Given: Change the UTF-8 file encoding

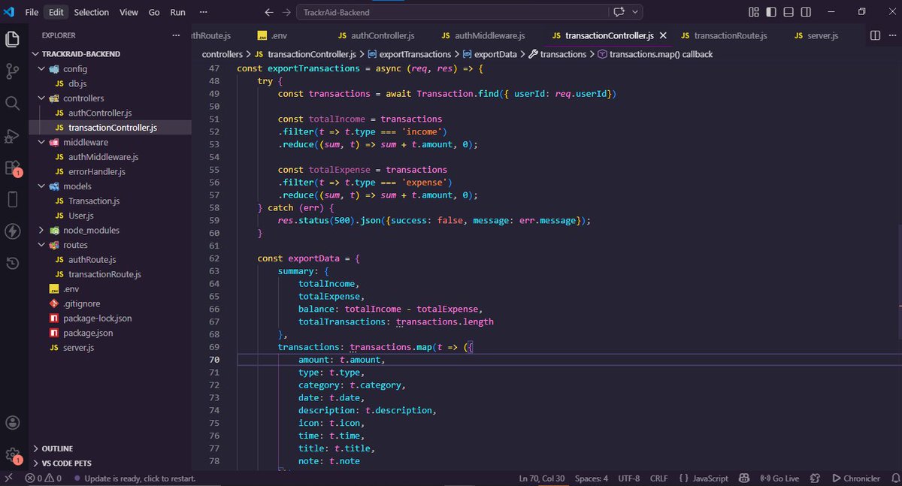Looking at the screenshot, I should click(x=628, y=478).
